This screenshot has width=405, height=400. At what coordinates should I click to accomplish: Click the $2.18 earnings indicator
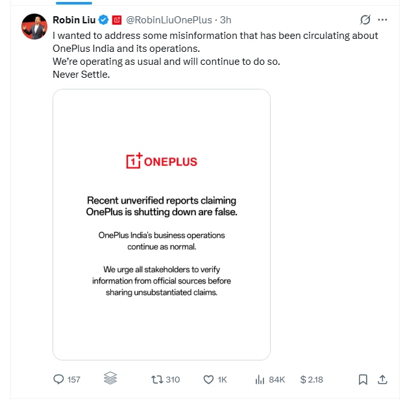(312, 379)
